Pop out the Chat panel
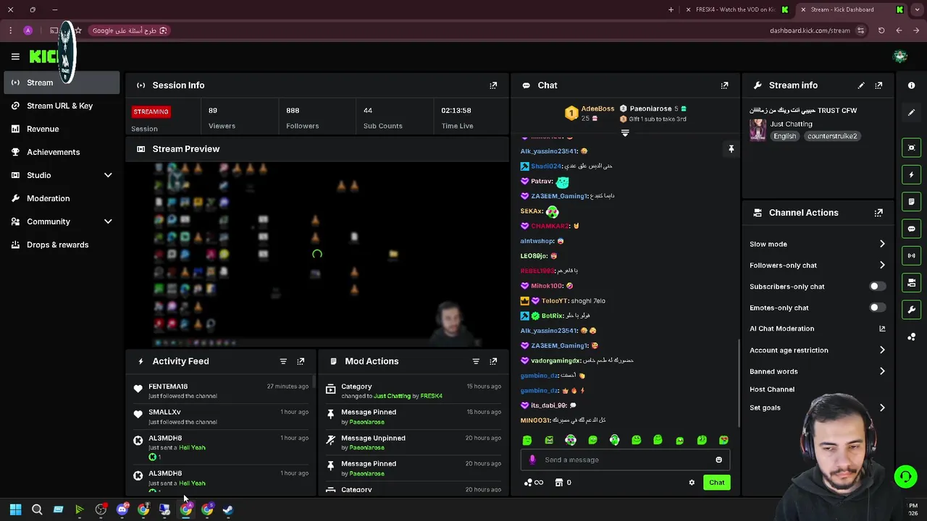The width and height of the screenshot is (927, 521). pos(724,85)
